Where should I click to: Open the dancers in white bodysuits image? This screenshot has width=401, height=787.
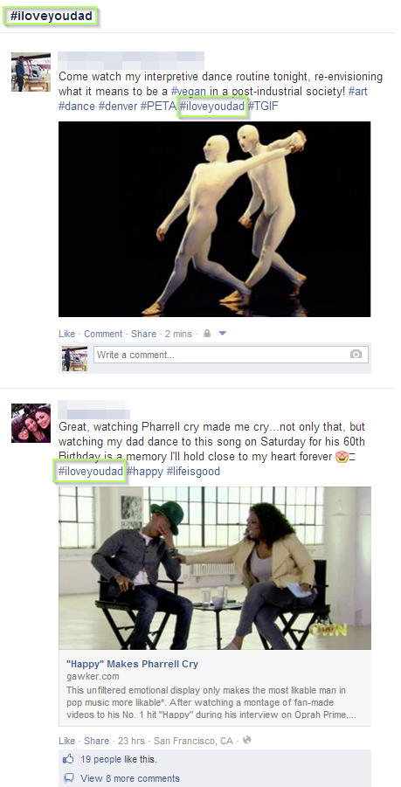214,219
